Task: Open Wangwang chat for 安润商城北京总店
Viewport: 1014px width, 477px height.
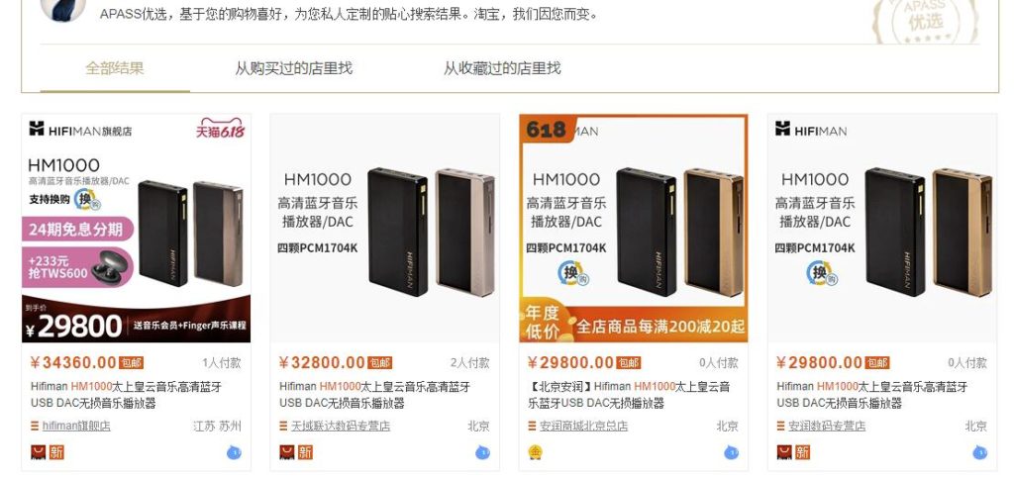Action: click(732, 452)
